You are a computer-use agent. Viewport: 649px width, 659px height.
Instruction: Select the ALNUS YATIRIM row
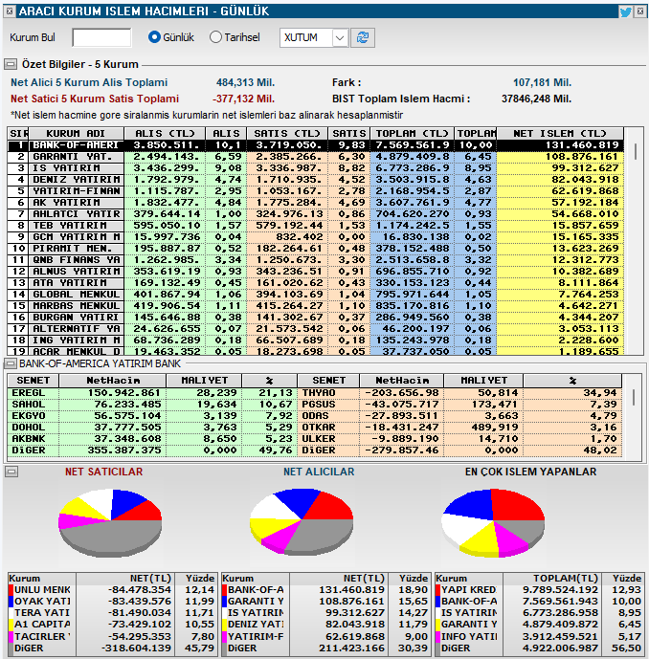pos(316,272)
